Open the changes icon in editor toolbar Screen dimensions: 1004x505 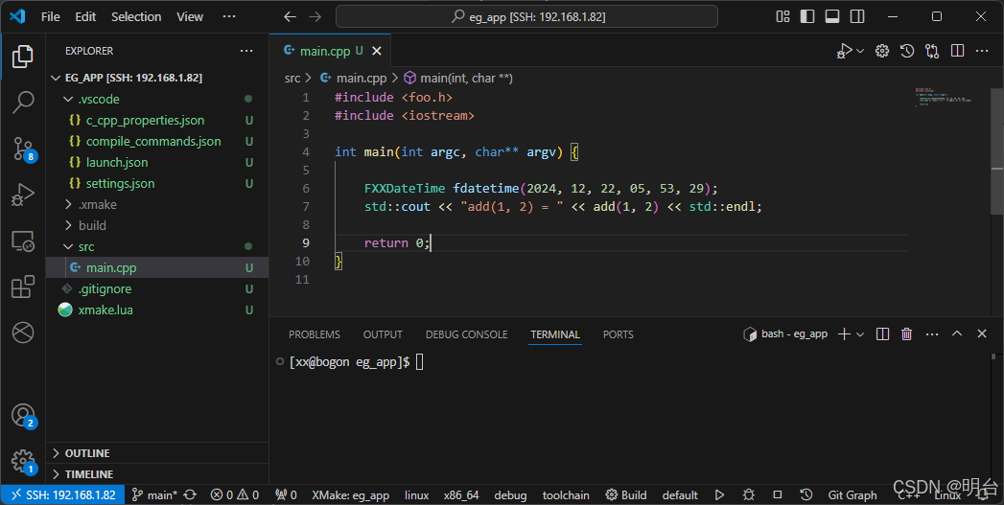click(932, 51)
